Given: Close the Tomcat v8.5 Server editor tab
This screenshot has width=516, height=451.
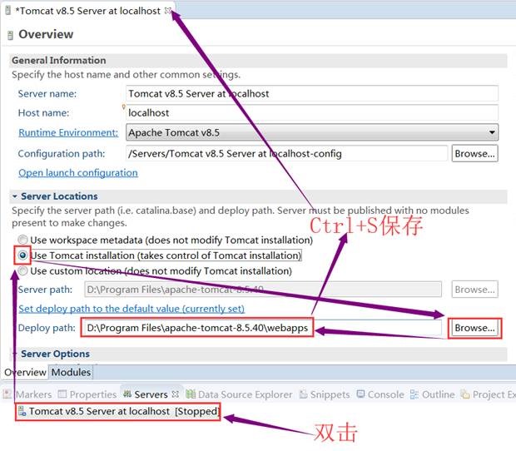Looking at the screenshot, I should pyautogui.click(x=168, y=11).
